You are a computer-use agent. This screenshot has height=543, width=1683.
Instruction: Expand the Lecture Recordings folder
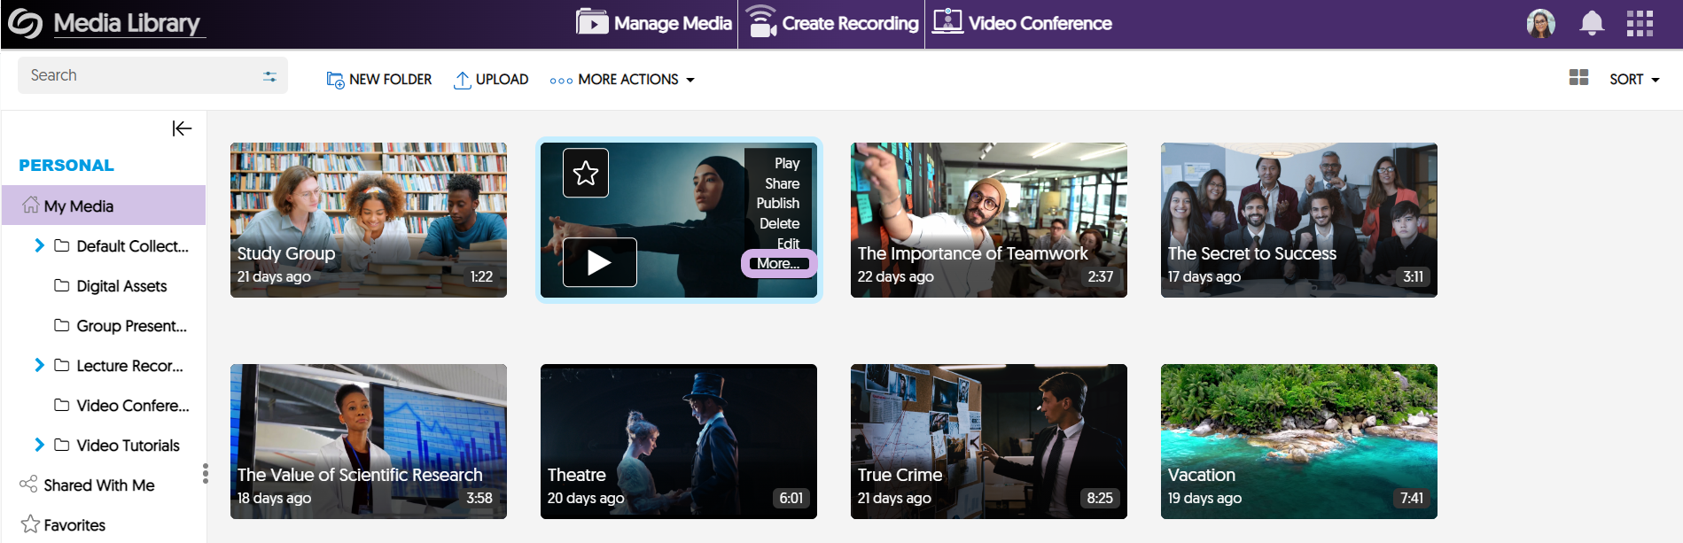pos(39,365)
